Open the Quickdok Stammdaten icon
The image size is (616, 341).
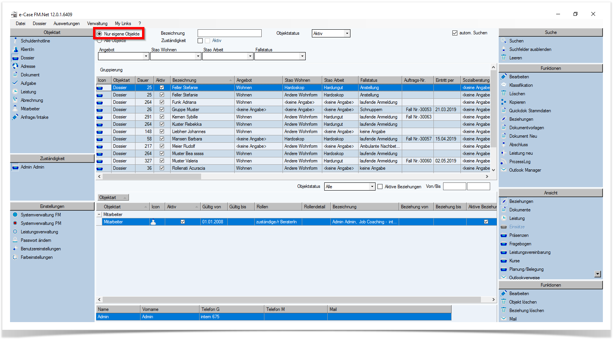pos(504,110)
